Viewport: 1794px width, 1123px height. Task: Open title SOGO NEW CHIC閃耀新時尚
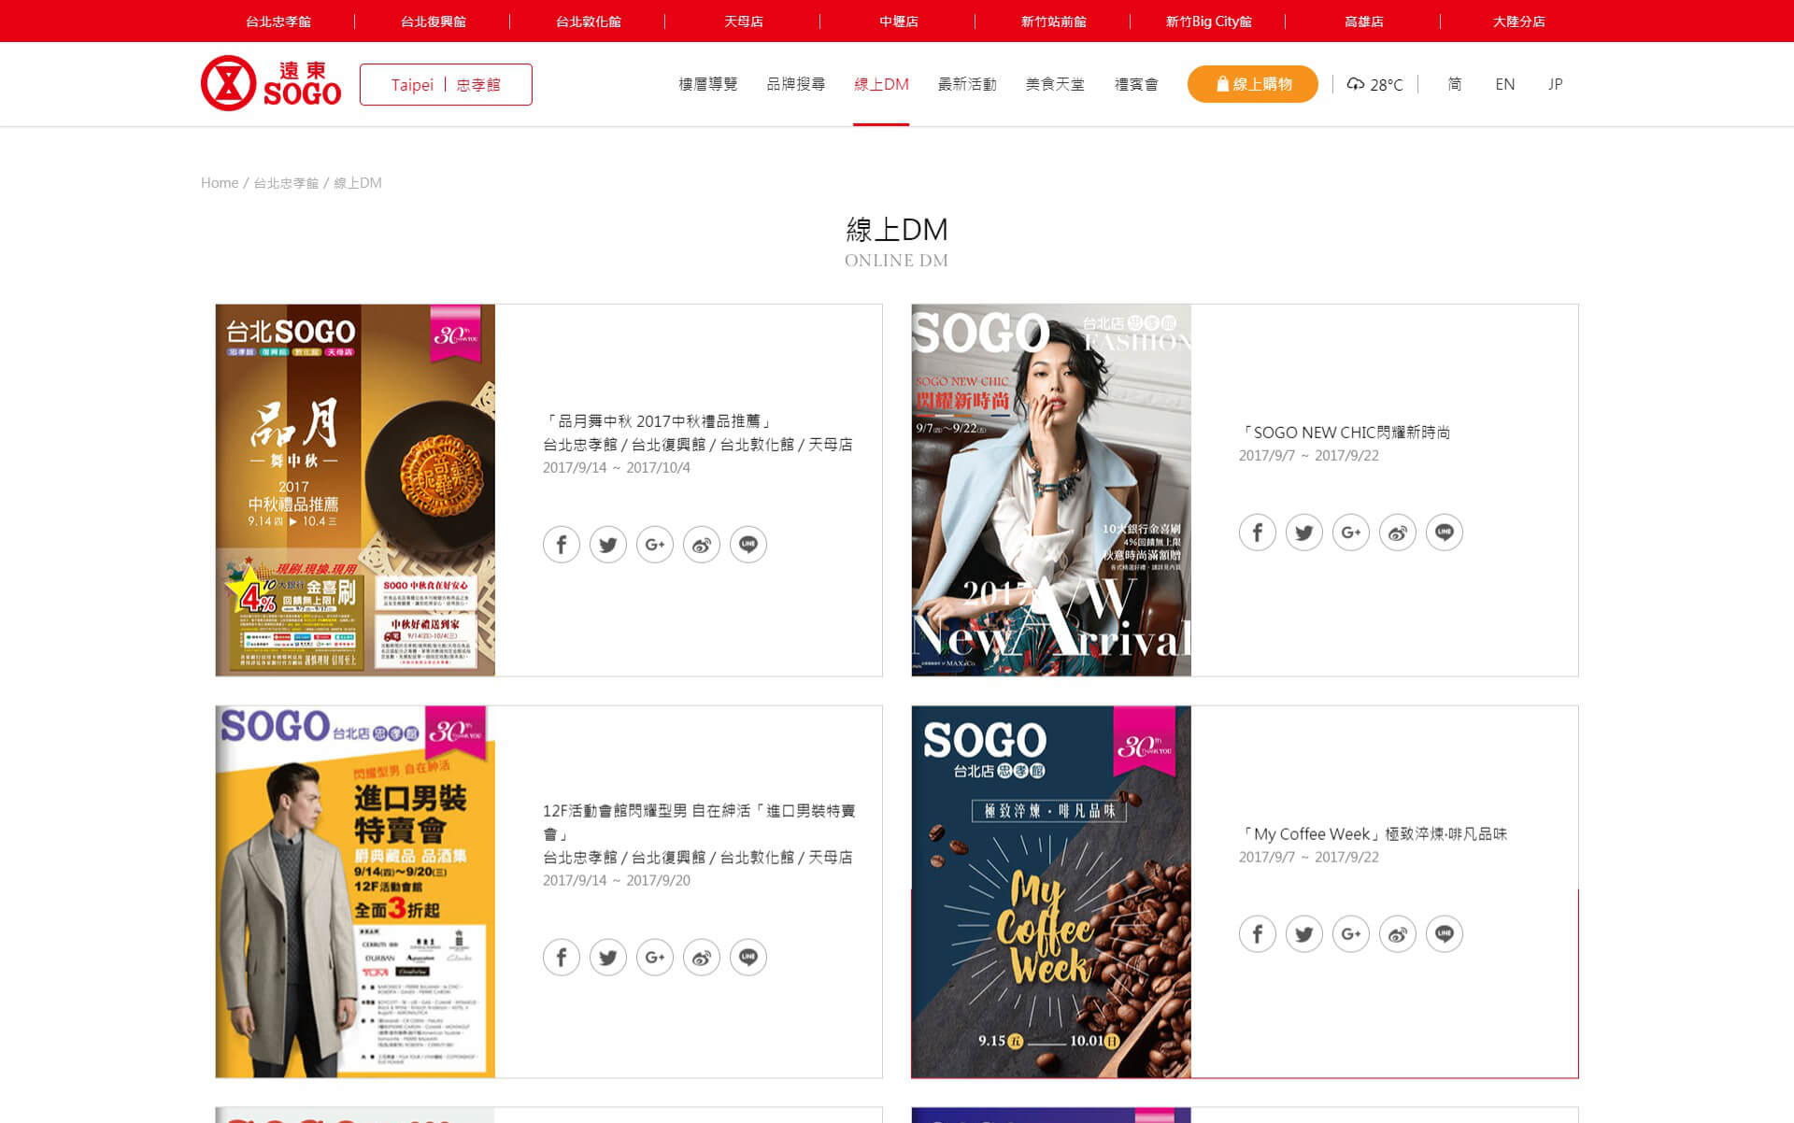[x=1345, y=433]
